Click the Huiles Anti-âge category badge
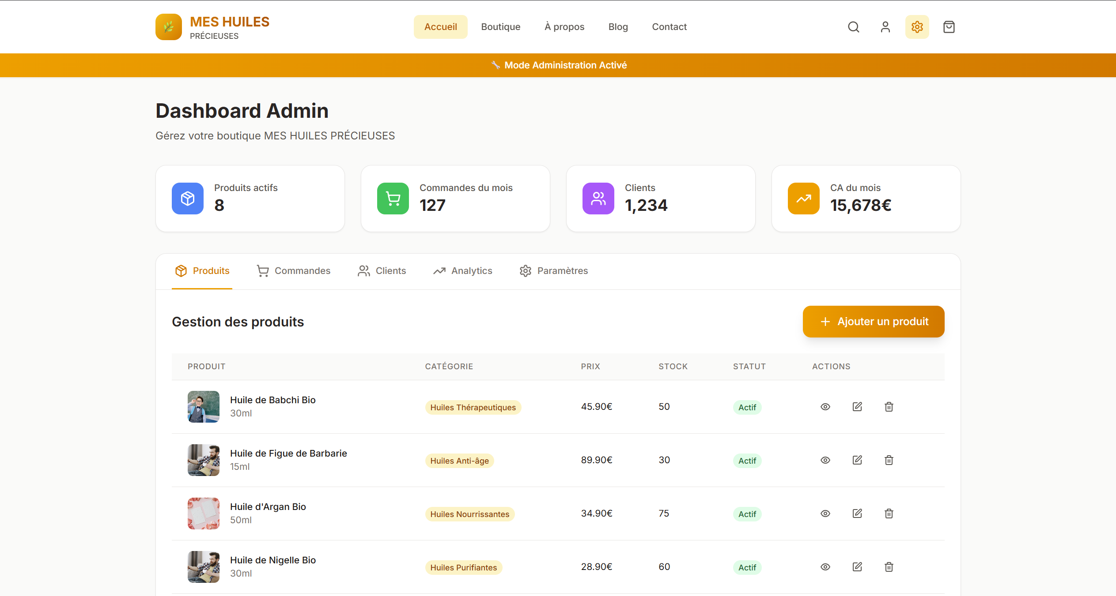The height and width of the screenshot is (596, 1116). (459, 461)
